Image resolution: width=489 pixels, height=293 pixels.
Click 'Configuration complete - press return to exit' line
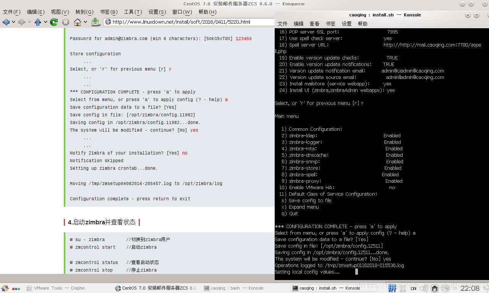pyautogui.click(x=130, y=199)
